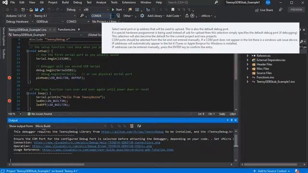The height and width of the screenshot is (173, 308).
Task: Open the Extensions menu
Action: [129, 2]
